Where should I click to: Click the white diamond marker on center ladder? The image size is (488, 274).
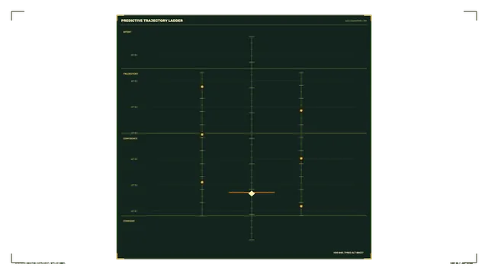(252, 193)
